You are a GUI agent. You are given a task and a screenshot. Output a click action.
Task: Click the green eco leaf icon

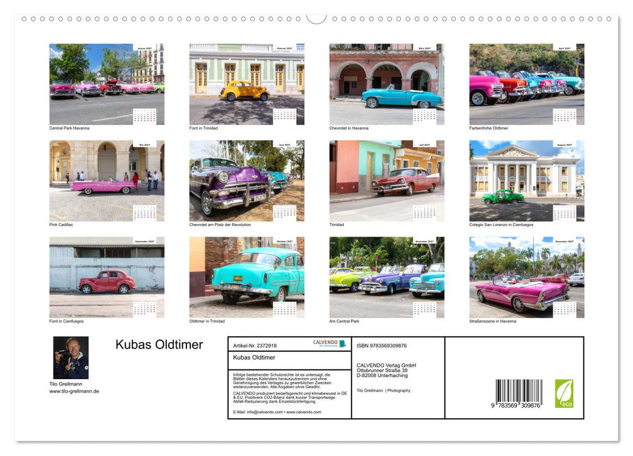[564, 393]
